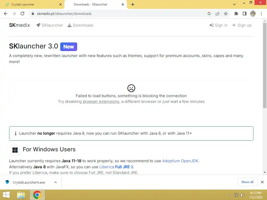Open the taskbar clock and date
The image size is (267, 200).
tap(256, 195)
